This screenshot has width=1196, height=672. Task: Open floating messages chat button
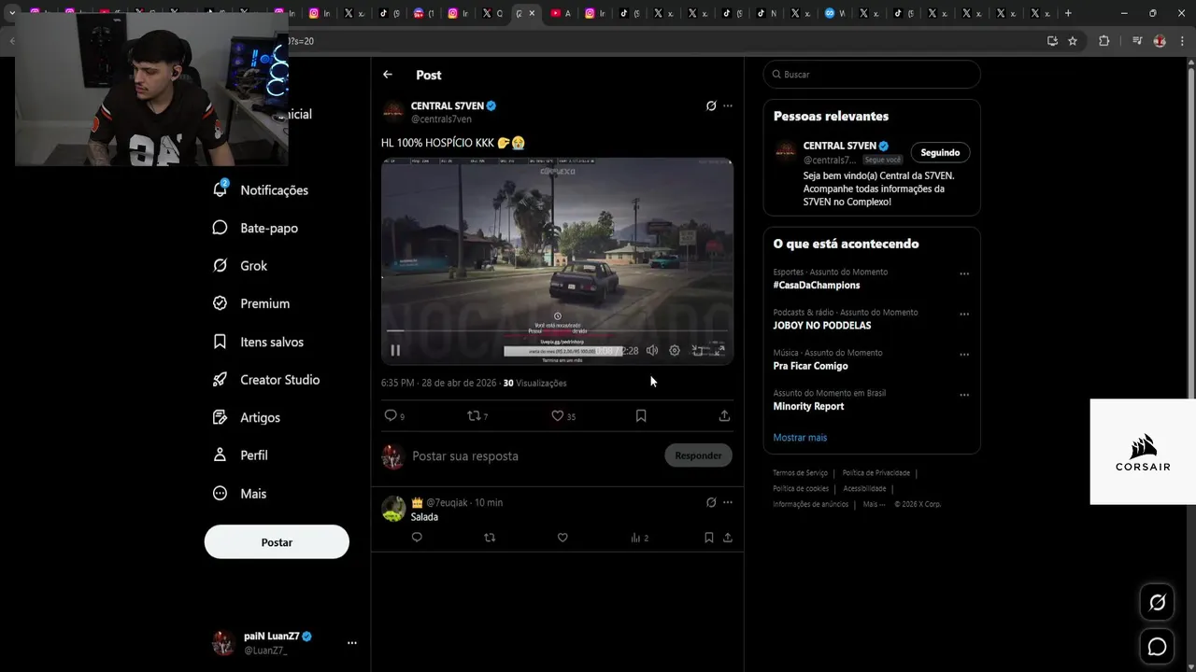pyautogui.click(x=1157, y=646)
